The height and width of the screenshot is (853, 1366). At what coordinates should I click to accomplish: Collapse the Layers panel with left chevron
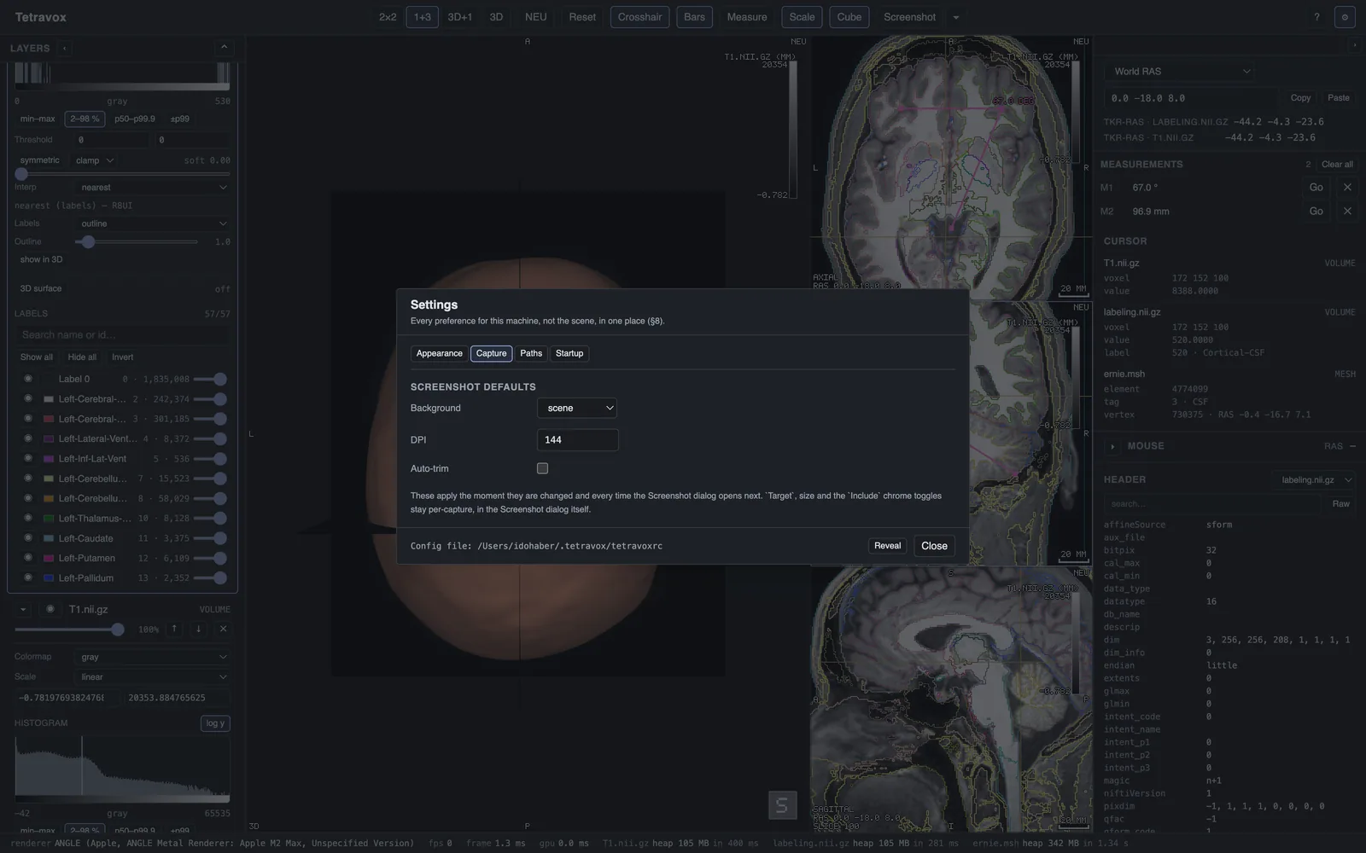point(64,49)
